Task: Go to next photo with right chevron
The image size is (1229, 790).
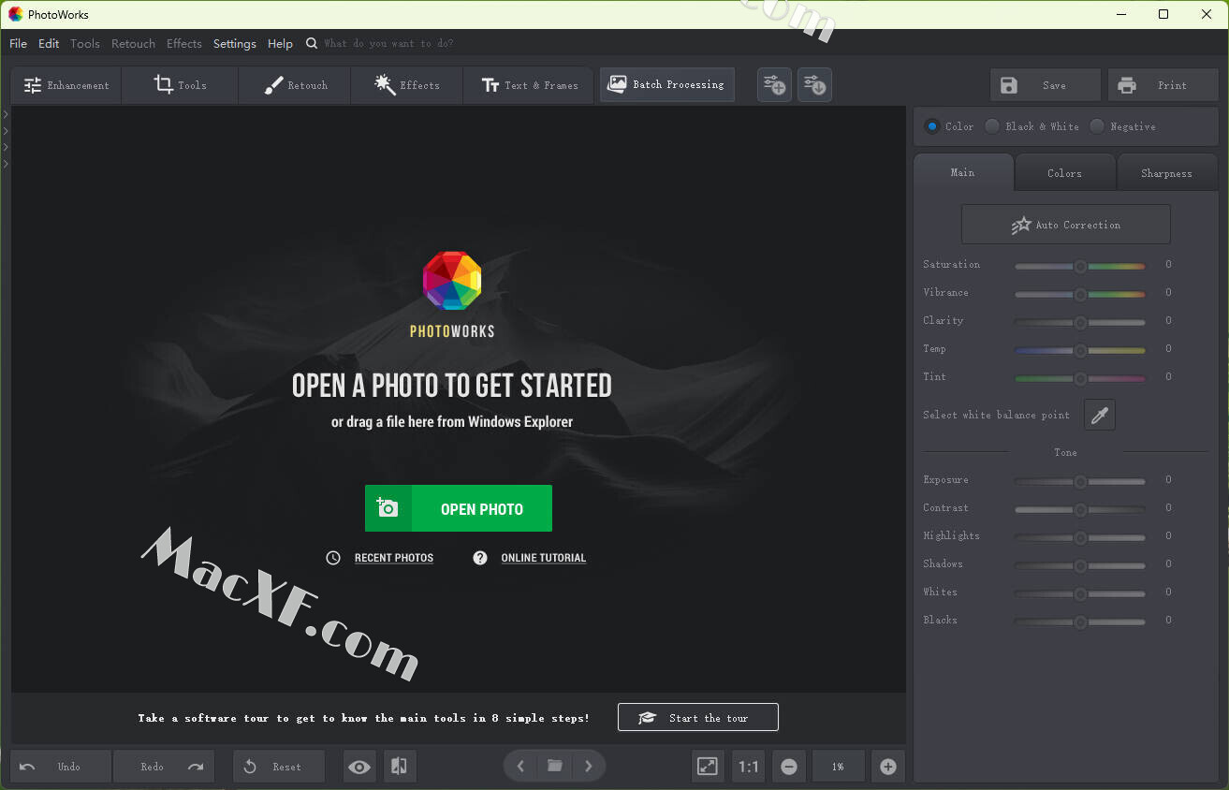Action: [x=588, y=766]
